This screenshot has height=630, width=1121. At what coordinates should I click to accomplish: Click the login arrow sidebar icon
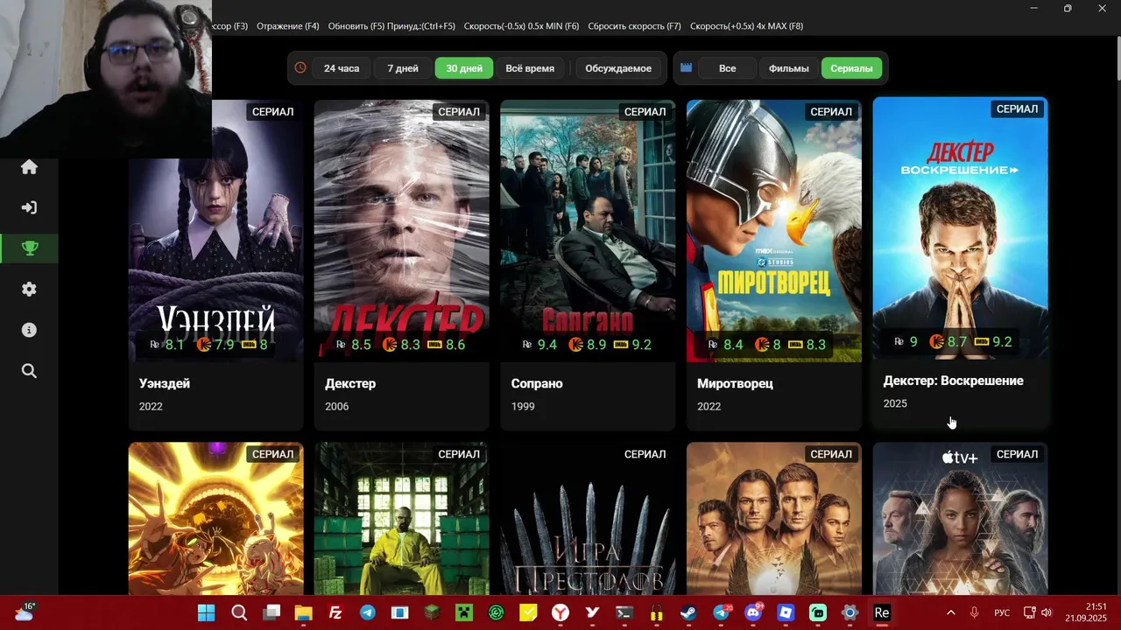pos(29,207)
